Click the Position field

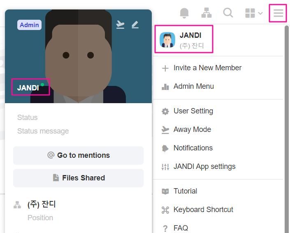[40, 218]
